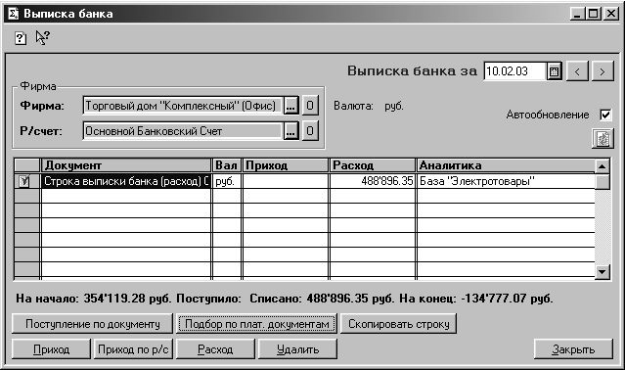Click the Скопировать строку button
This screenshot has width=625, height=370.
[x=399, y=324]
